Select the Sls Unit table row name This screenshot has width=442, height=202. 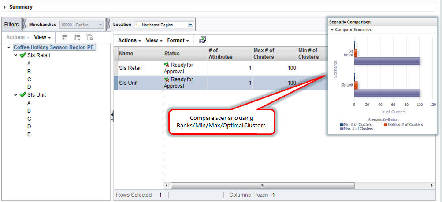(128, 83)
